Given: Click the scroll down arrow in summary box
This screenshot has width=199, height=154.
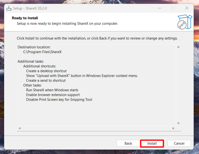Looking at the screenshot, I should click(178, 123).
